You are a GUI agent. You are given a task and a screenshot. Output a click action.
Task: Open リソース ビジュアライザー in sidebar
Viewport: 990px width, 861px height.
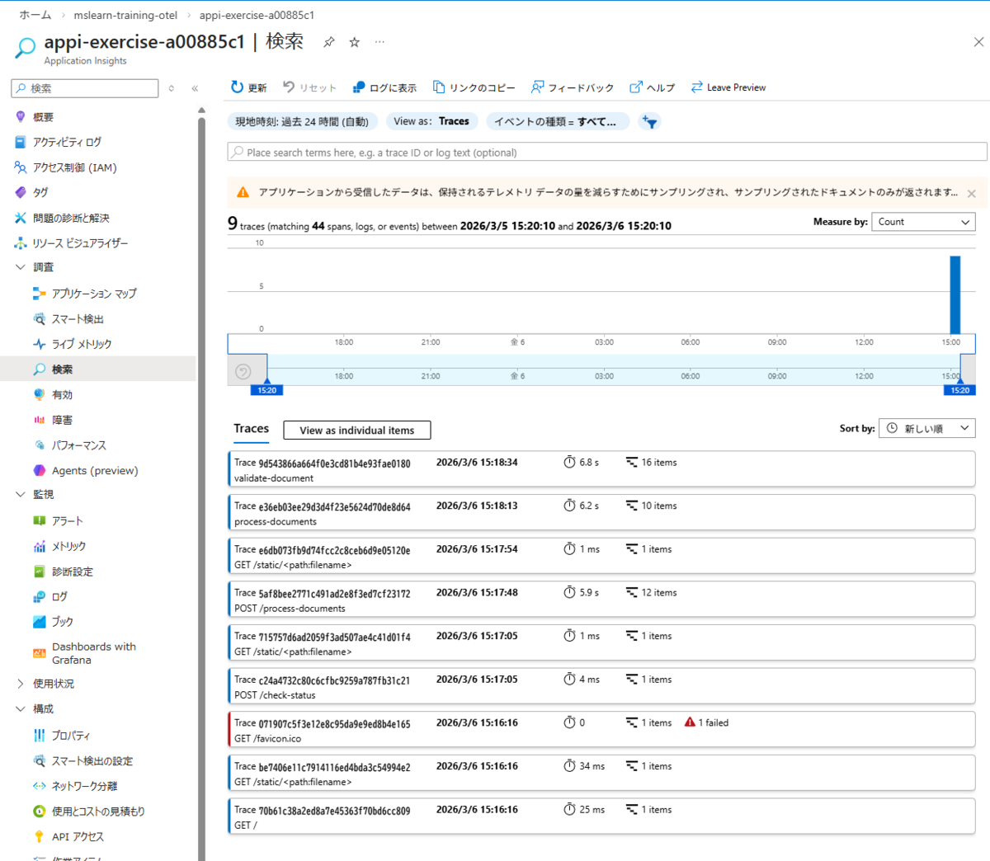pos(80,243)
